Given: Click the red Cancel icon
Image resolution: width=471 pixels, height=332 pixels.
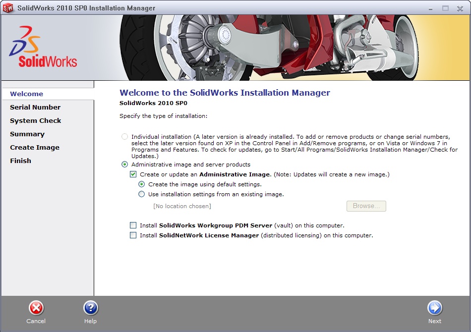Looking at the screenshot, I should click(36, 308).
